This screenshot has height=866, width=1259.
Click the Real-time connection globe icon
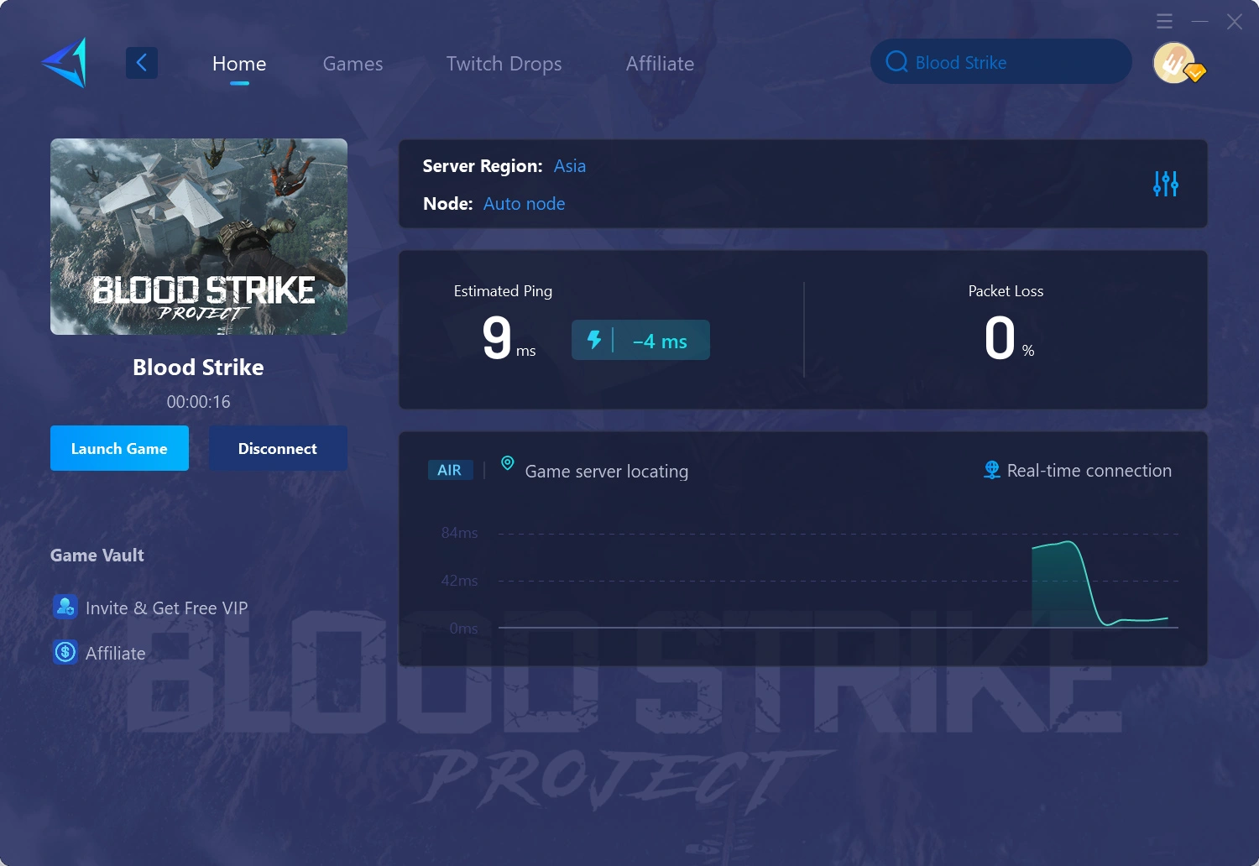pyautogui.click(x=990, y=470)
